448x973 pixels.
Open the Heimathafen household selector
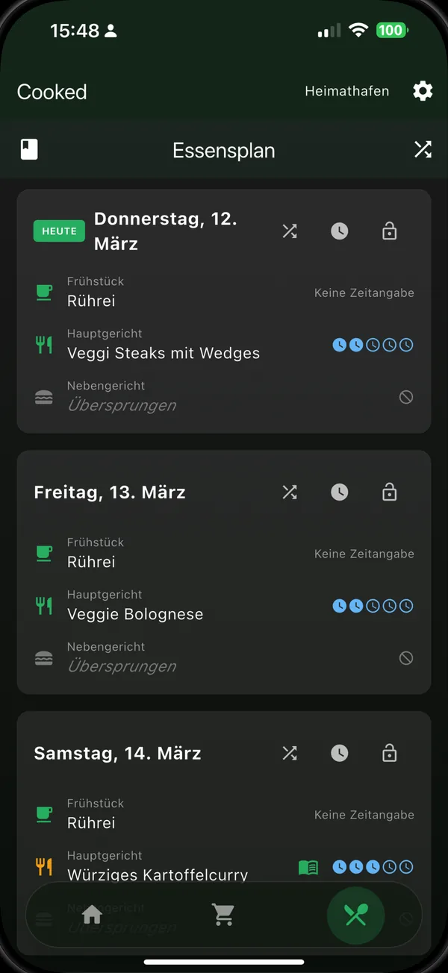coord(347,92)
